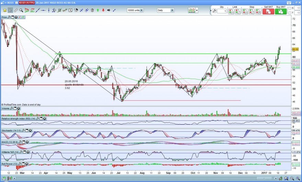This screenshot has width=302, height=182.
Task: Tick the T target checkbox
Action: (x=290, y=13)
